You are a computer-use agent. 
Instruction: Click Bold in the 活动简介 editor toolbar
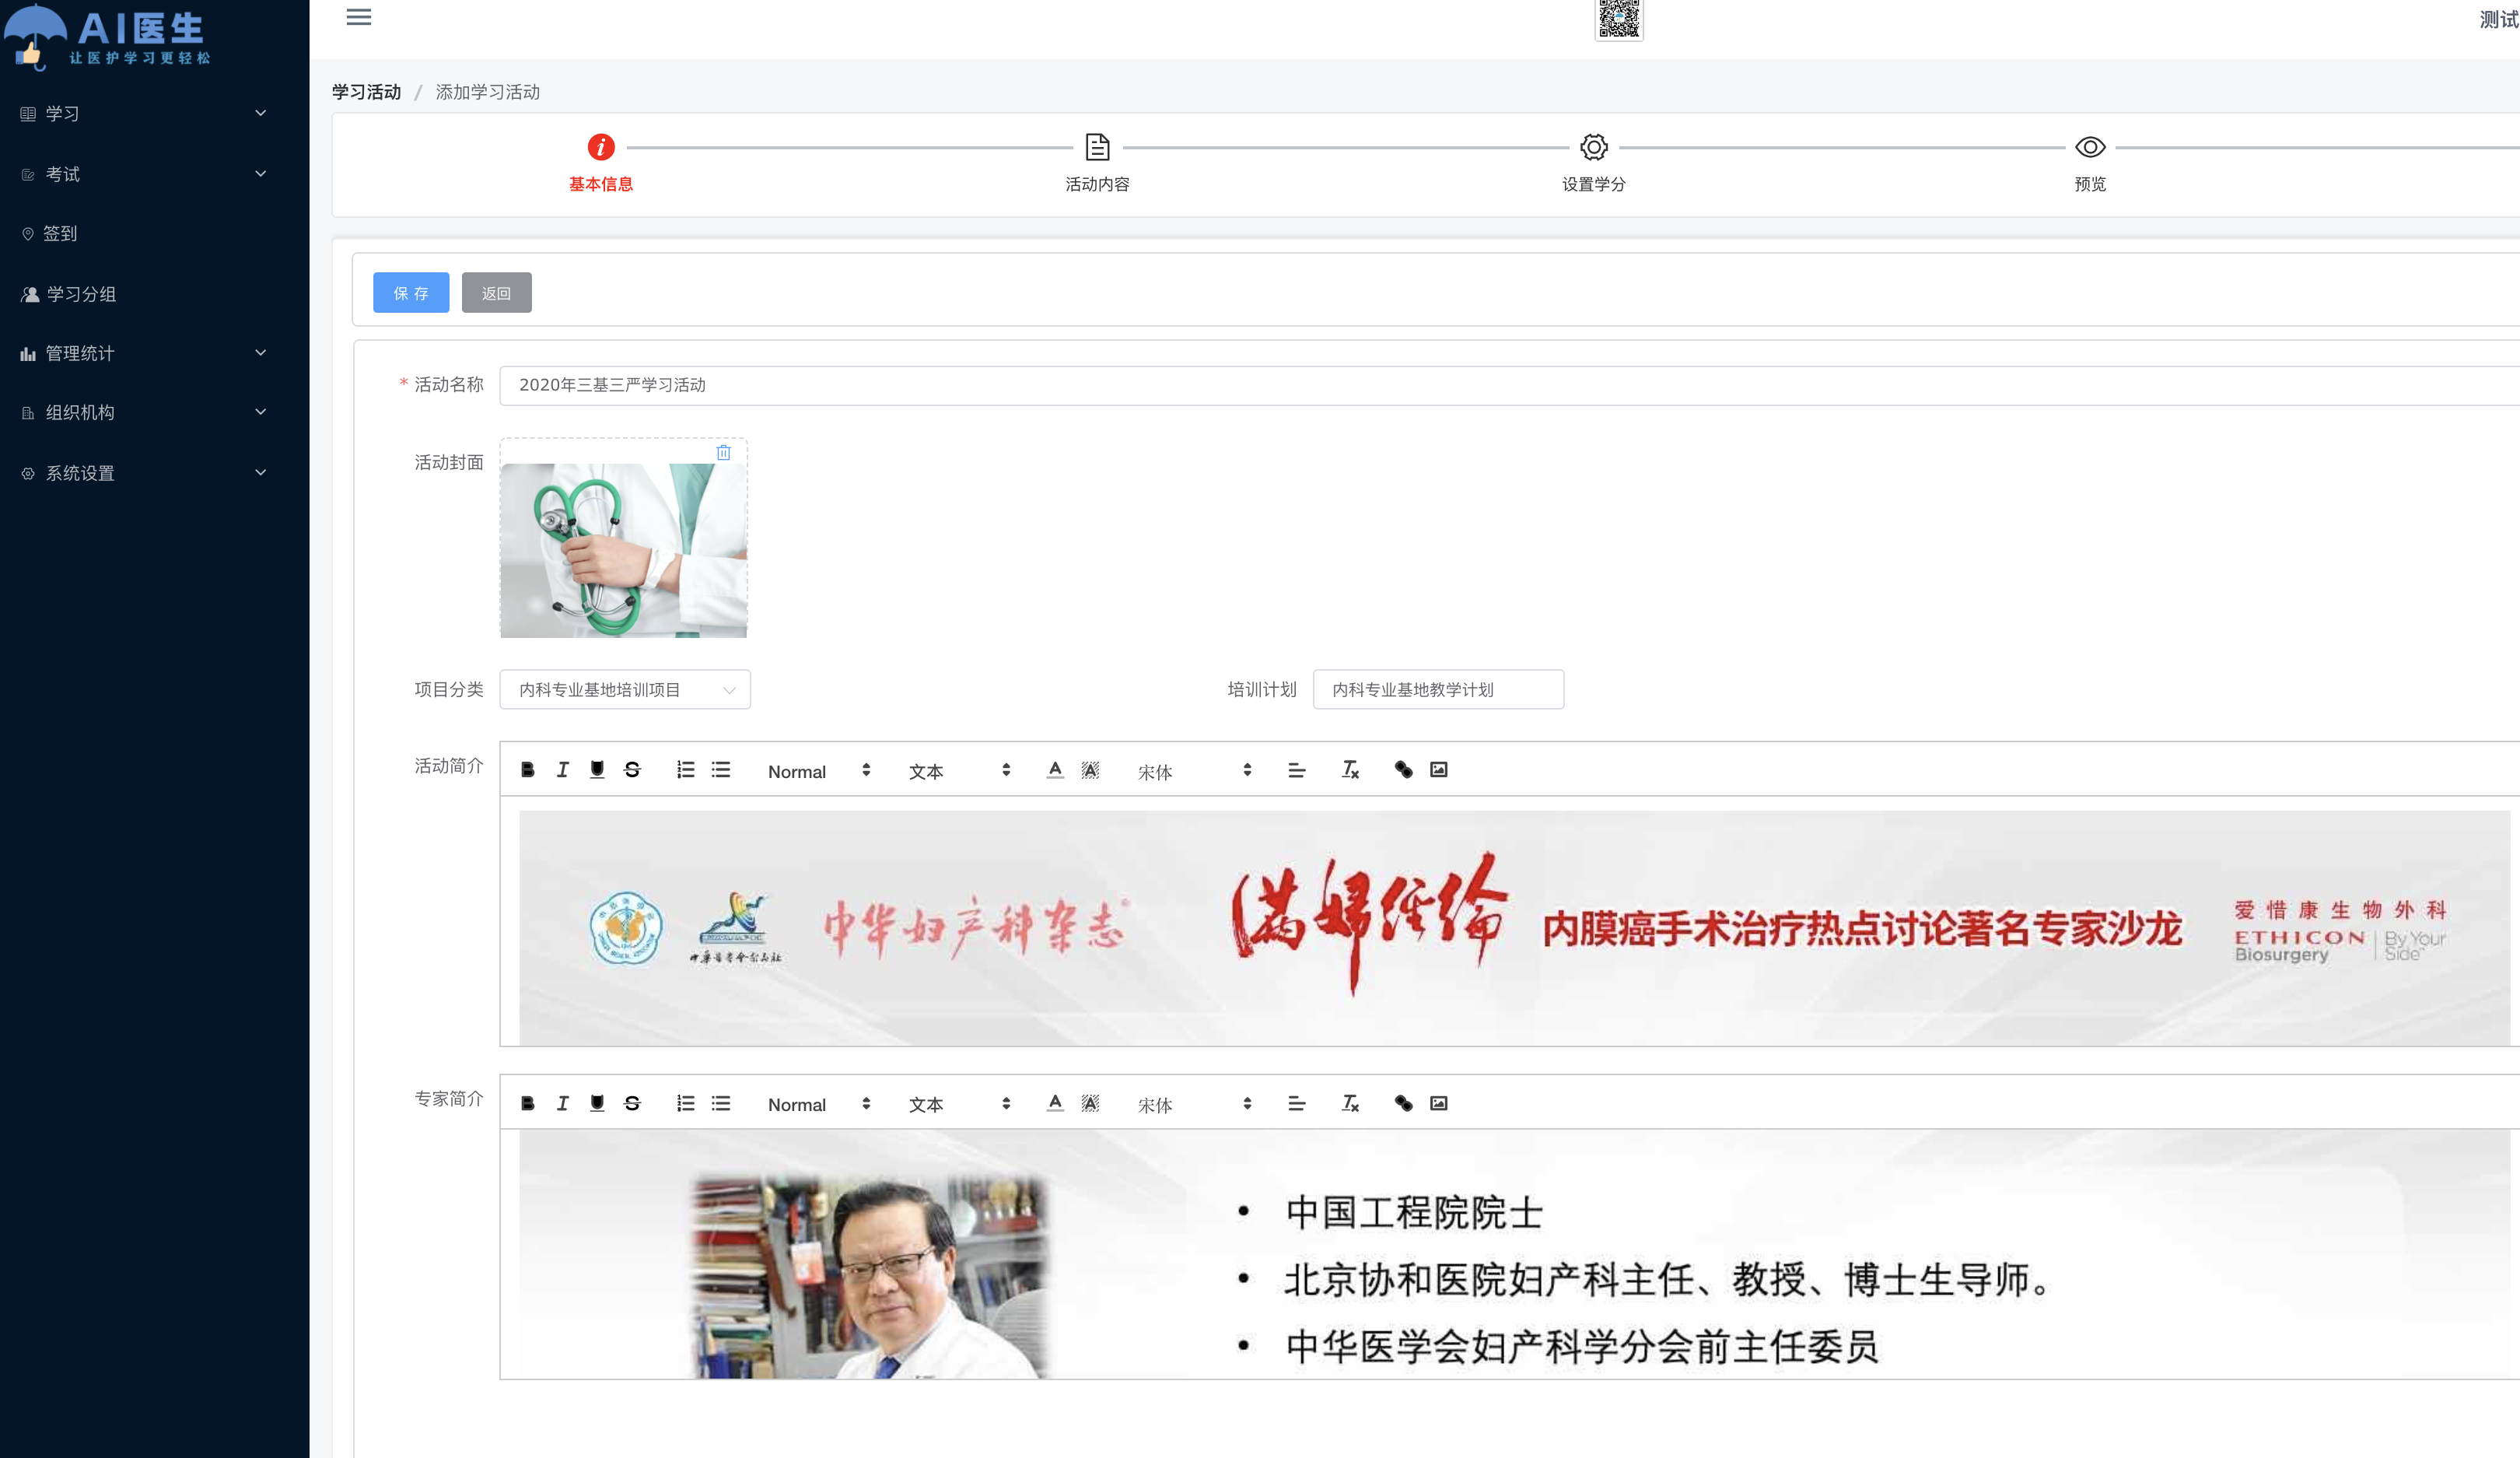click(528, 770)
